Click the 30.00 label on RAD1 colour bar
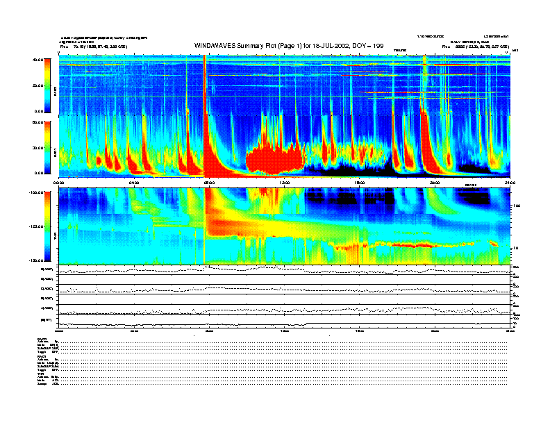Viewport: 550px width, 425px height. coord(37,148)
